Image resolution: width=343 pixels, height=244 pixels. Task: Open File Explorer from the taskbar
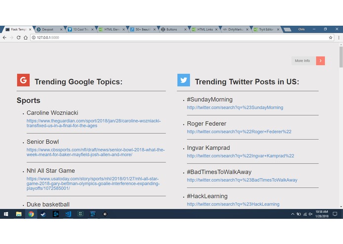click(19, 214)
